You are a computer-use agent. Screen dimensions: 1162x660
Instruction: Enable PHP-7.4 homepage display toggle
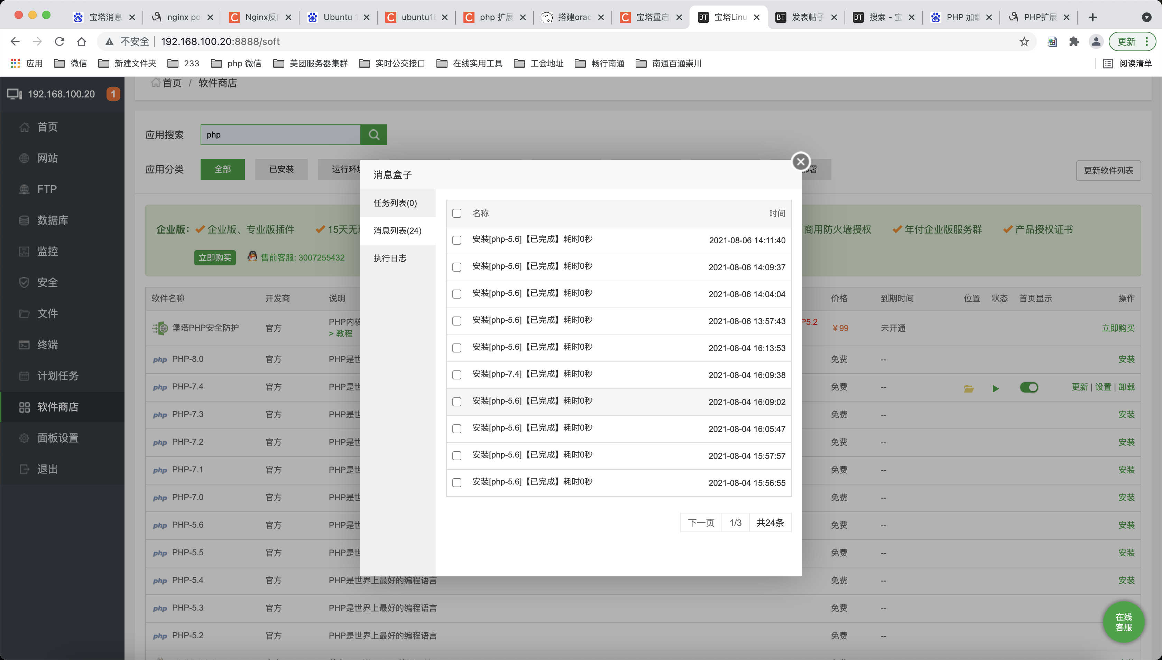(x=1029, y=387)
